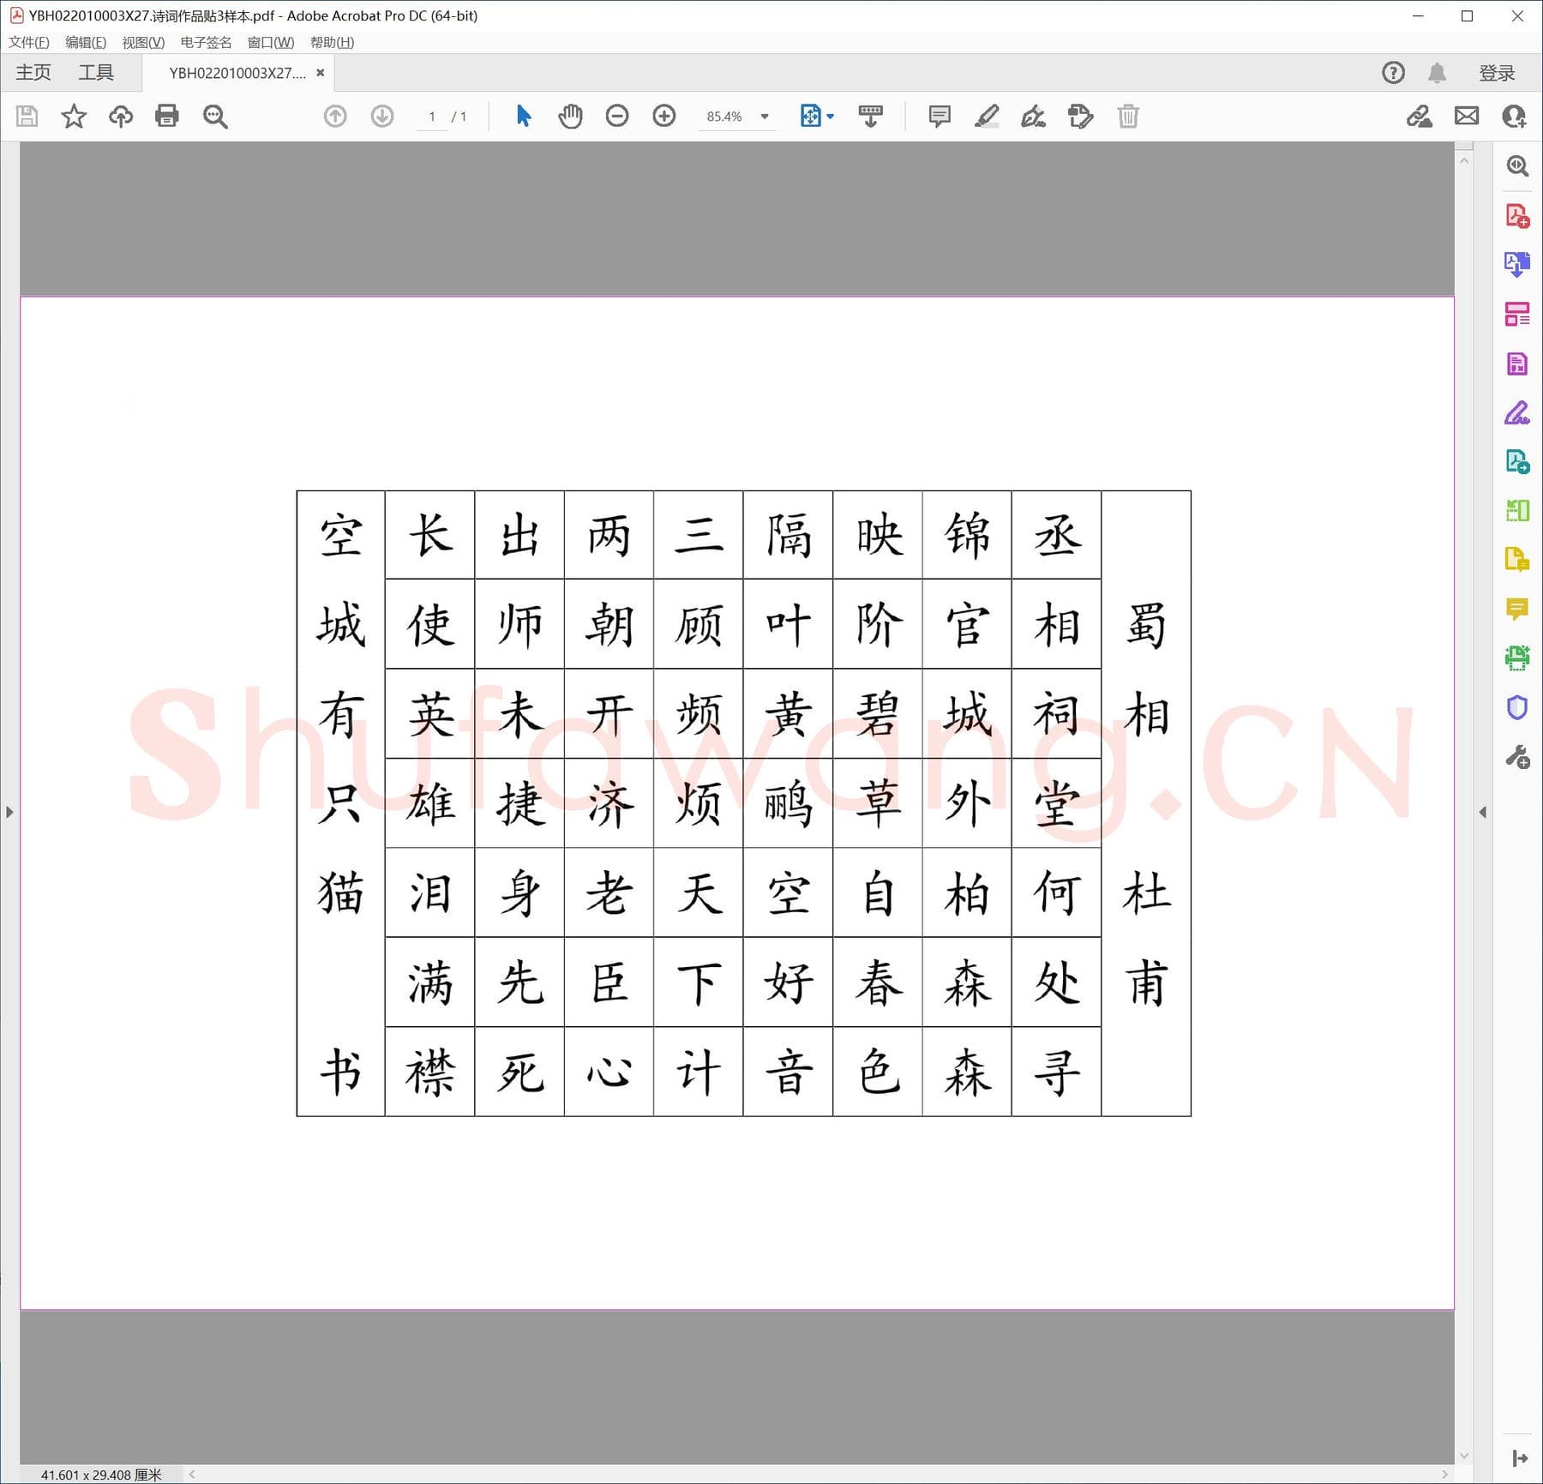
Task: Click the 蜀 character on the page
Action: coord(1146,625)
